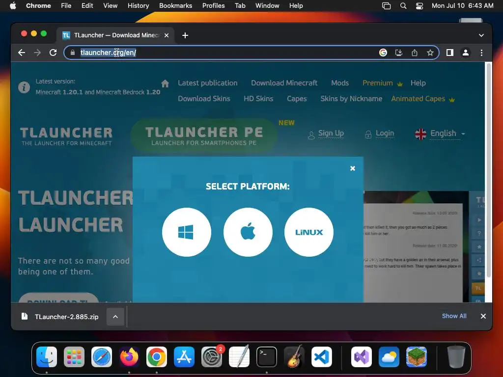This screenshot has height=377, width=503.
Task: Toggle the Chrome side panel
Action: (450, 53)
